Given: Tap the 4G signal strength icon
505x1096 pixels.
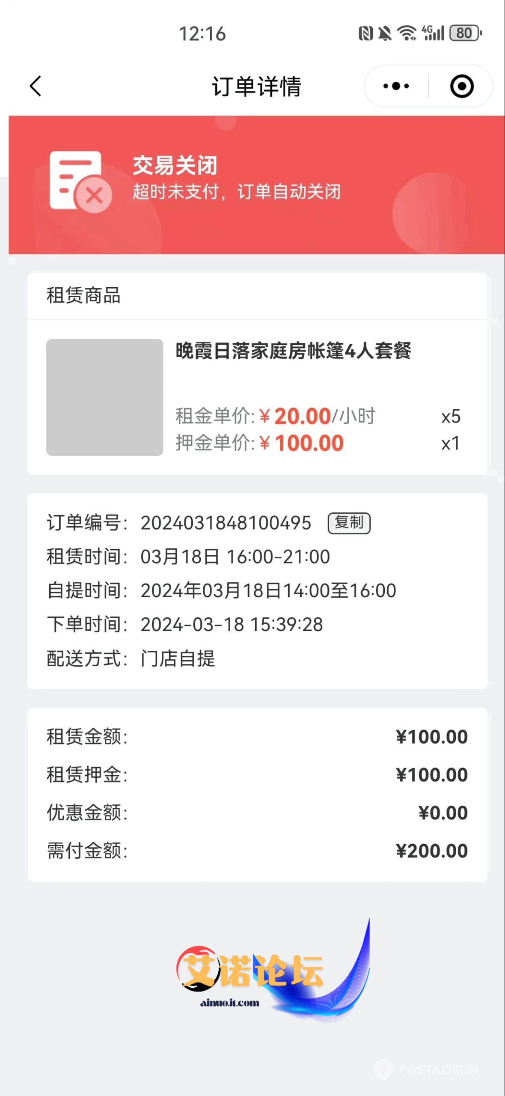Looking at the screenshot, I should (x=433, y=33).
